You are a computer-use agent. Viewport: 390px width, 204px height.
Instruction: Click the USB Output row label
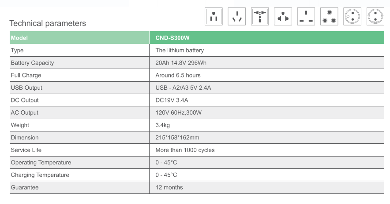(26, 88)
